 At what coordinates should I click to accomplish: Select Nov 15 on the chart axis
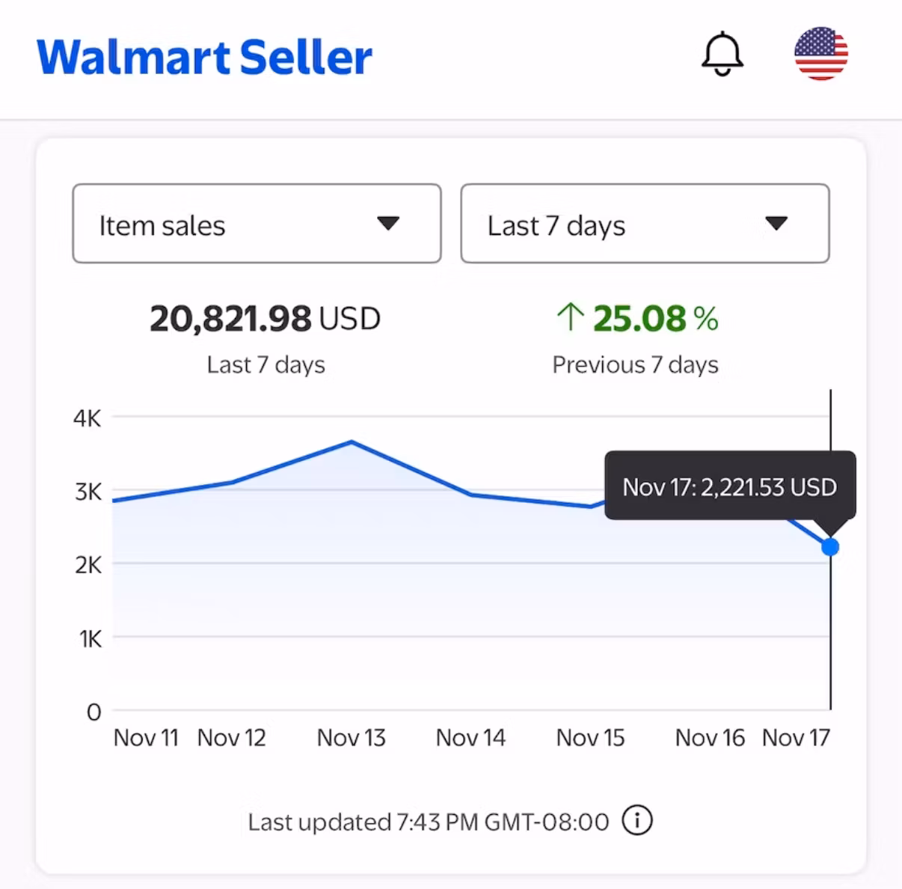point(590,738)
